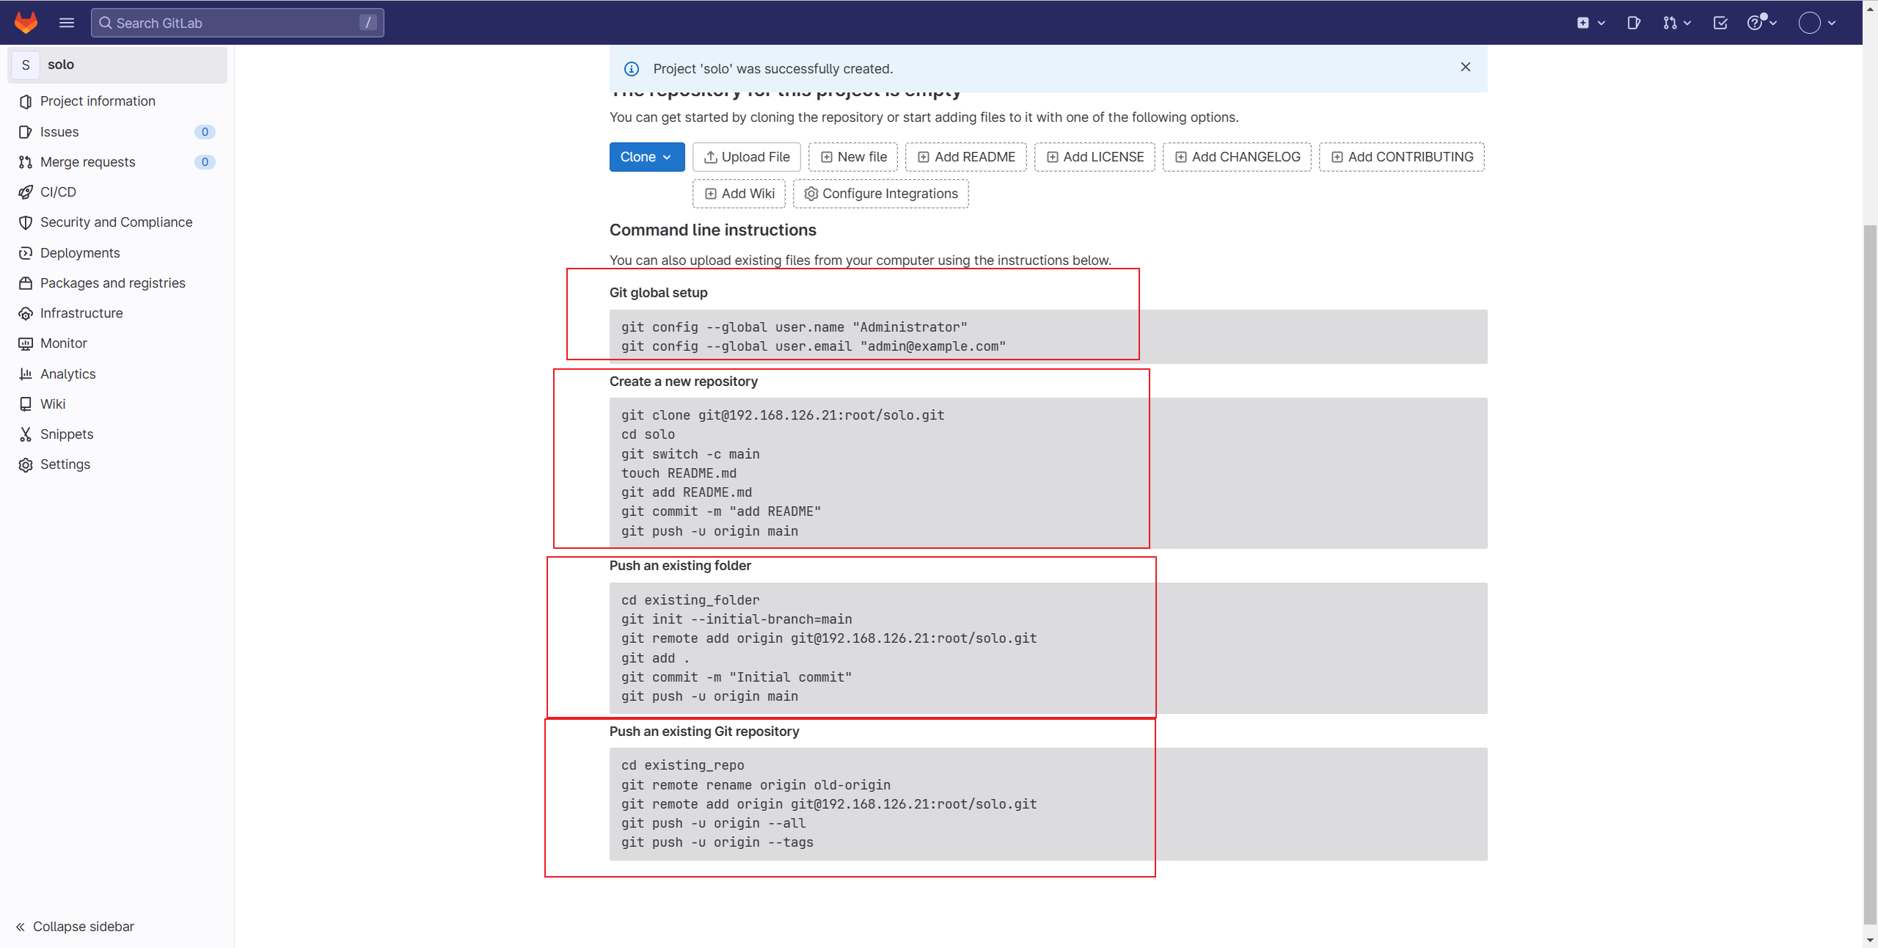
Task: Click the top navigation search bar
Action: [237, 22]
